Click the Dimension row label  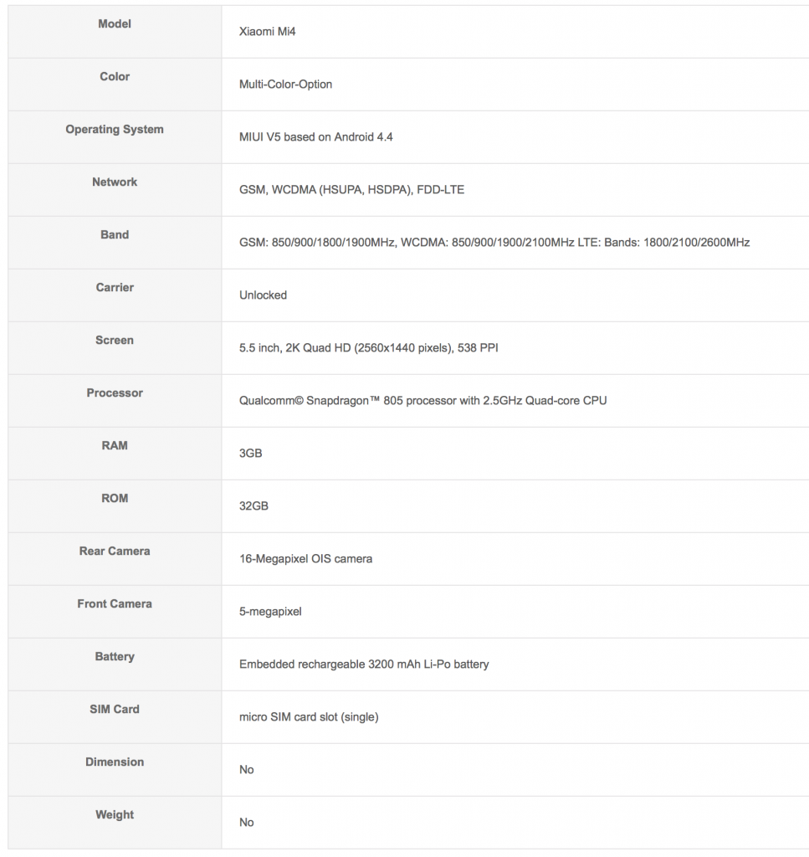click(x=115, y=762)
